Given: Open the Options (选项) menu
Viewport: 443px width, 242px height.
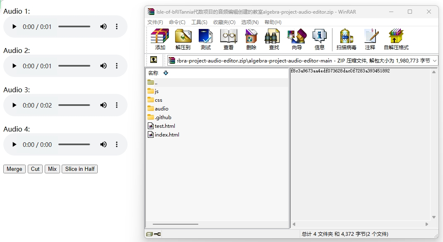Looking at the screenshot, I should 250,22.
